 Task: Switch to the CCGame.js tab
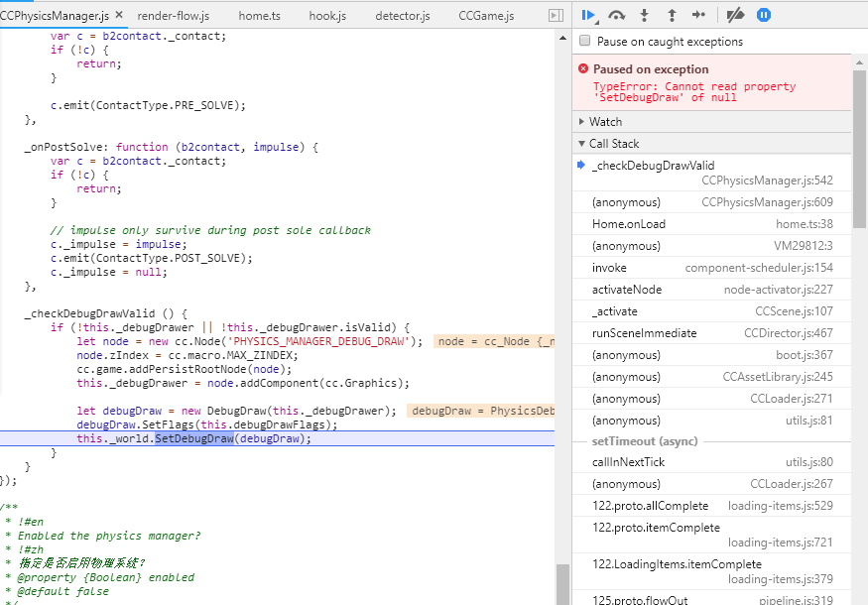(486, 16)
